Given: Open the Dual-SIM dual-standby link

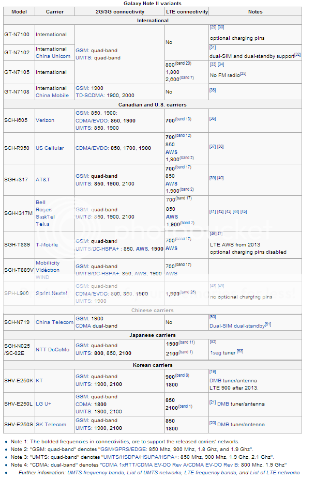Looking at the screenshot, I should click(237, 326).
